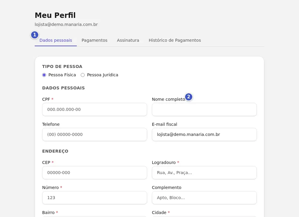Go to Histórico de Pagamentos tab
Viewport: 299px width, 217px height.
tap(175, 40)
